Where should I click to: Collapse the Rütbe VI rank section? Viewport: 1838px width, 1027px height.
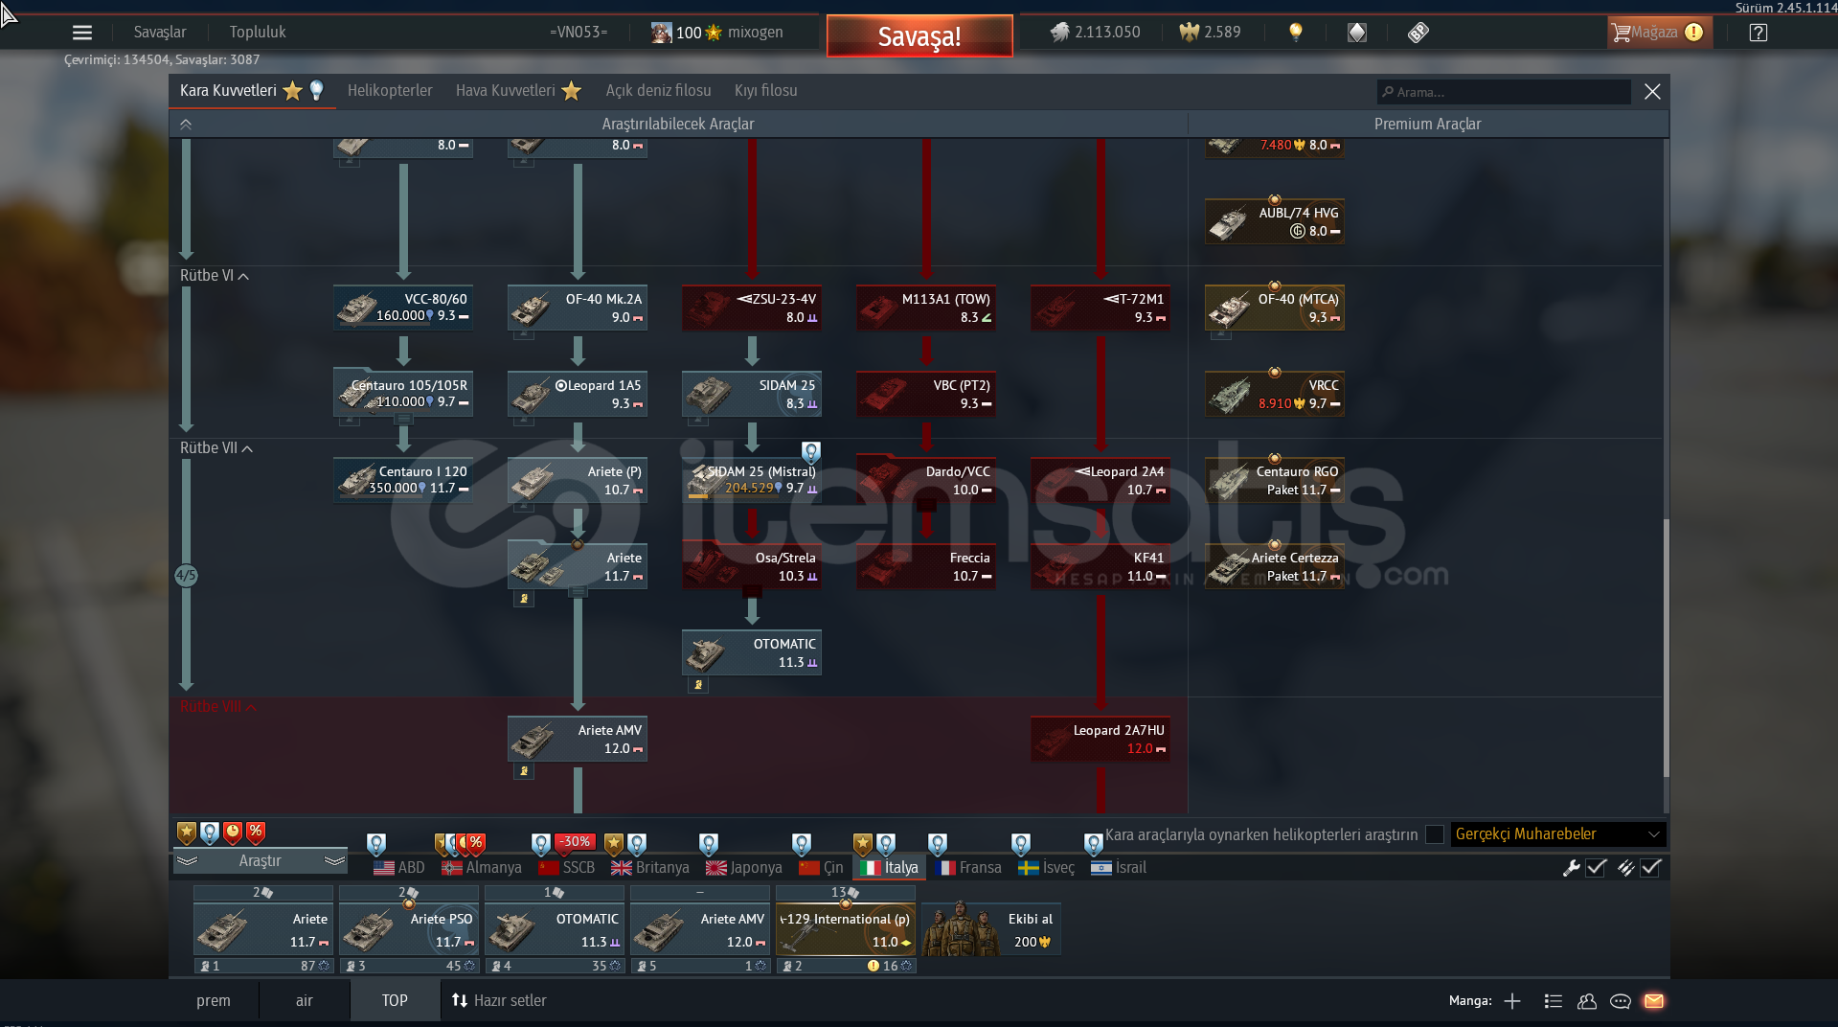click(215, 276)
